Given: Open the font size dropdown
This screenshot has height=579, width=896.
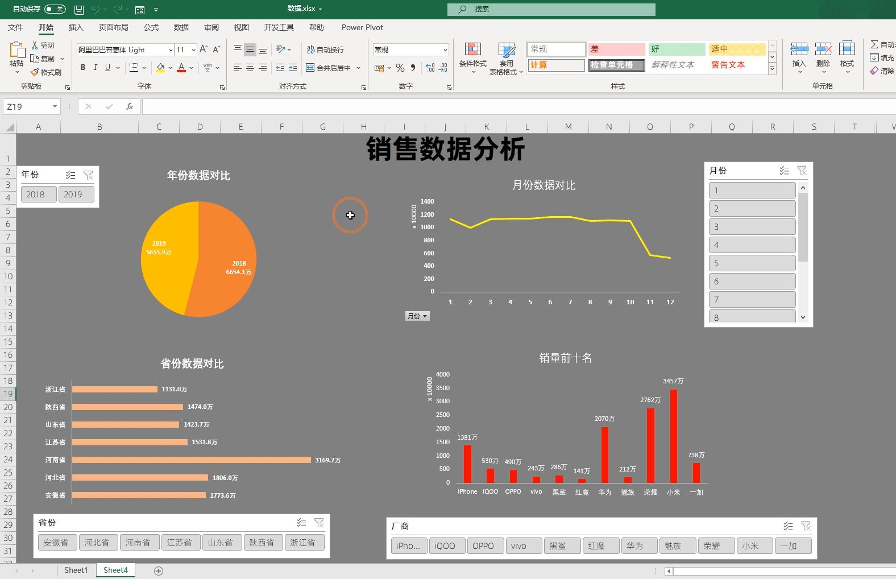Looking at the screenshot, I should pyautogui.click(x=193, y=50).
